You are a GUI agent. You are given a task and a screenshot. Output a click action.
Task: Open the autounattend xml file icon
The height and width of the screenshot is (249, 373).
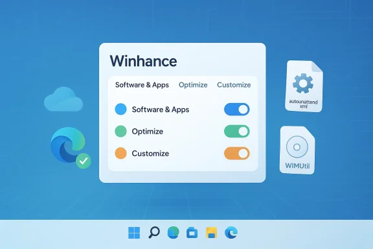click(x=304, y=86)
